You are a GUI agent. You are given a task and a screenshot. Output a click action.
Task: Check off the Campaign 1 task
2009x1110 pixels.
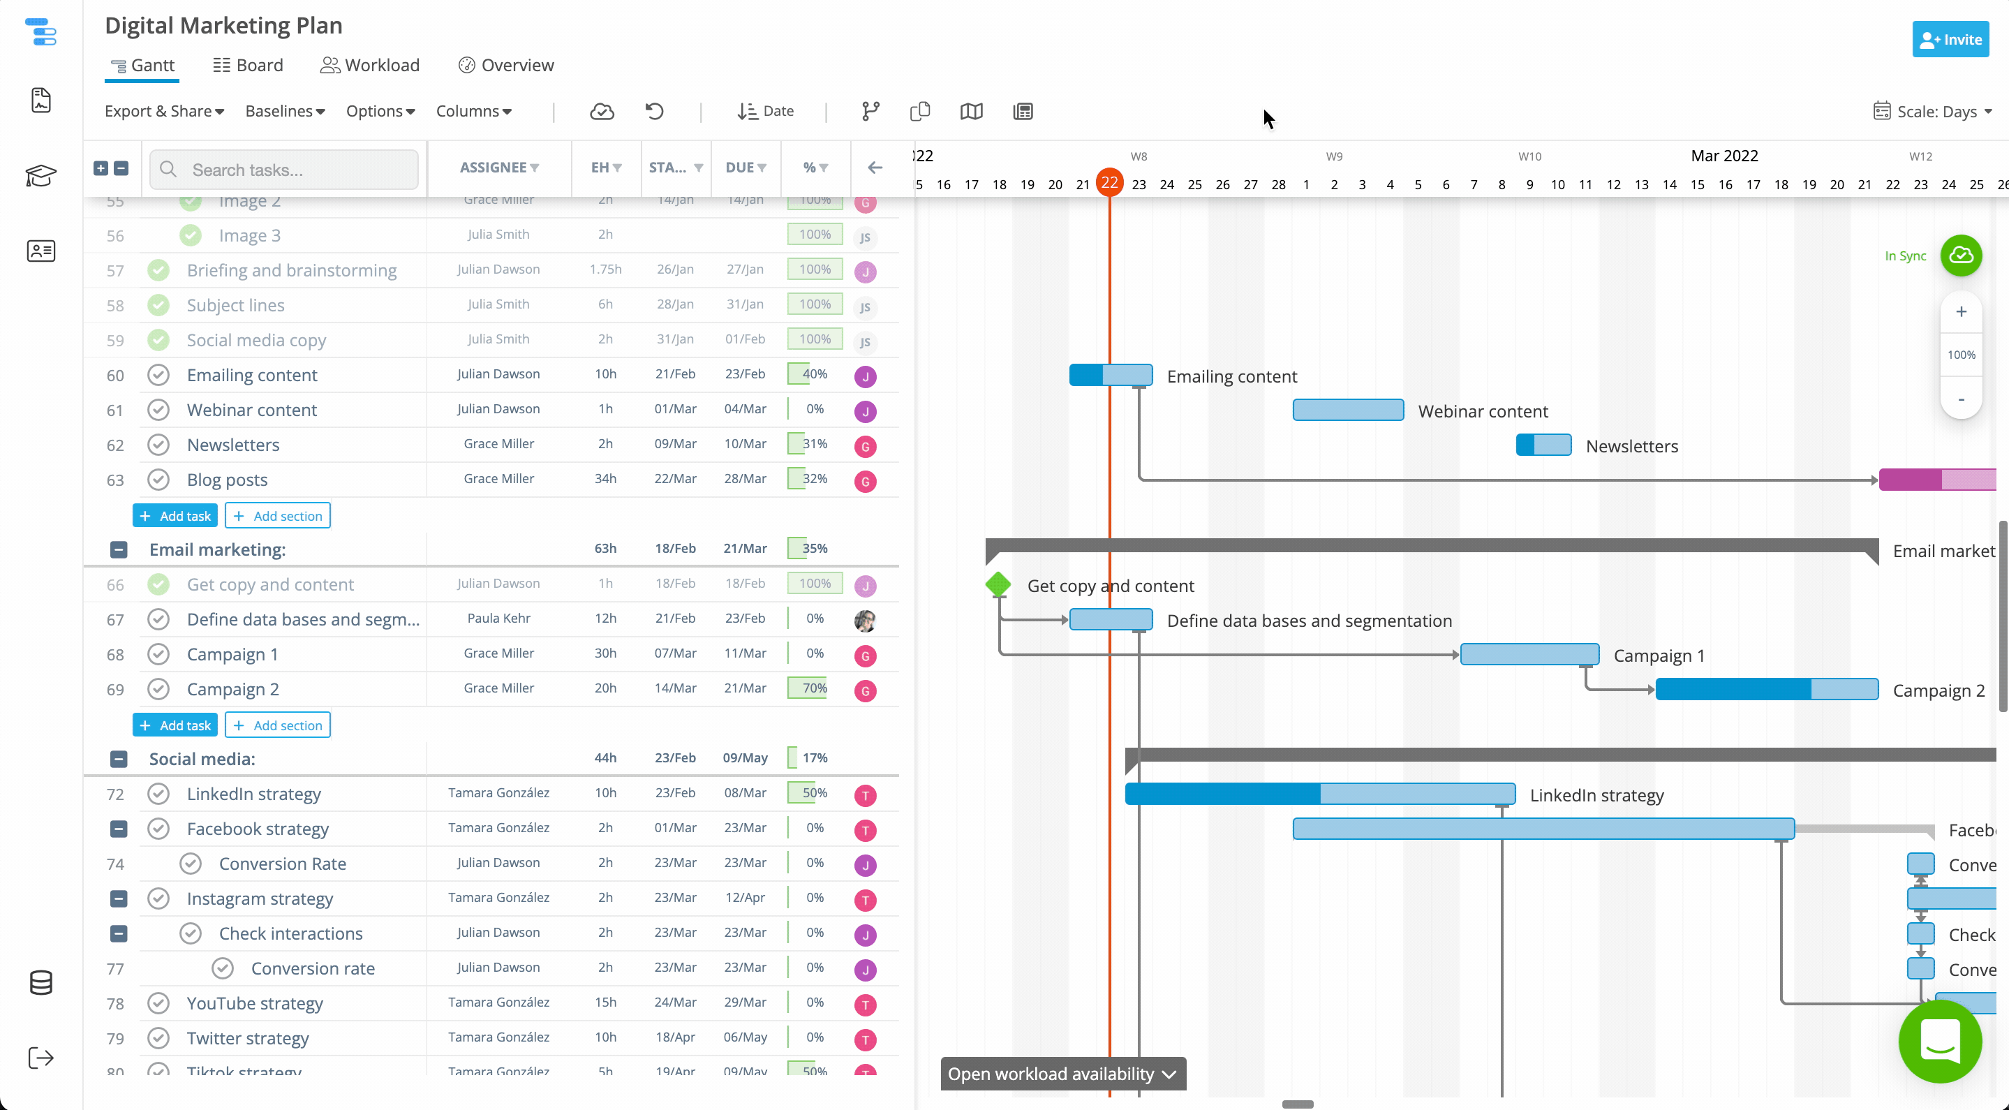(x=158, y=654)
